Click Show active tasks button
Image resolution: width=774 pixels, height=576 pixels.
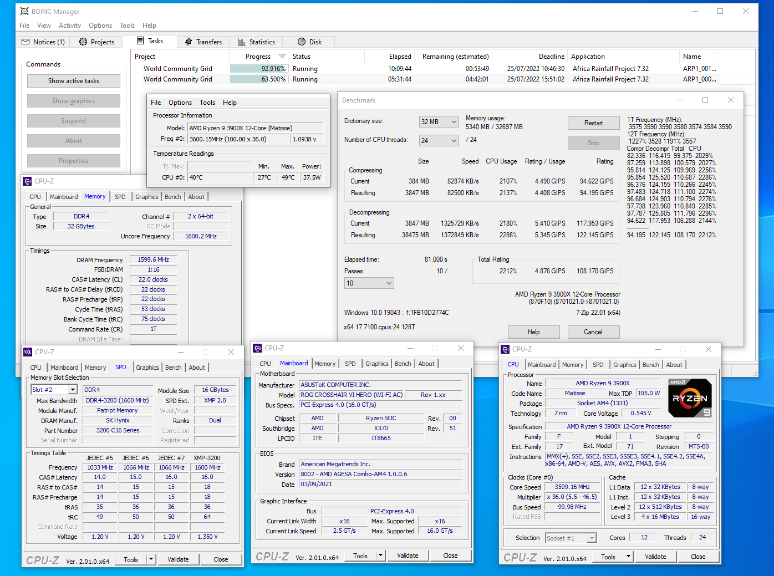point(74,81)
